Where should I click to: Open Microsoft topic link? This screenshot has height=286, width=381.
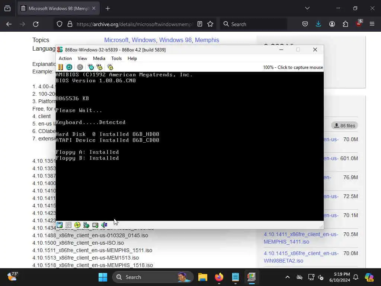tap(116, 40)
